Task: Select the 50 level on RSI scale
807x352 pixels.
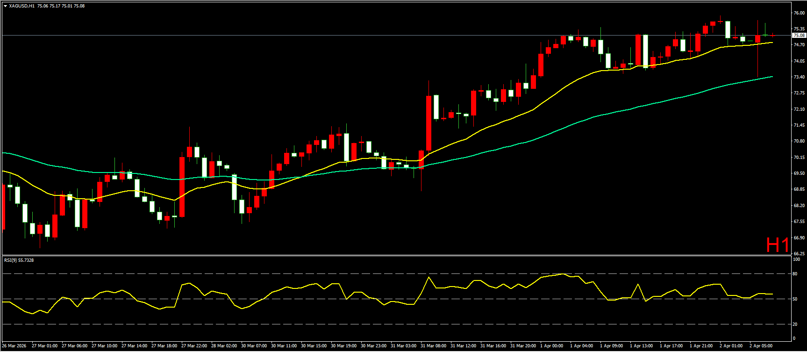Action: [795, 299]
